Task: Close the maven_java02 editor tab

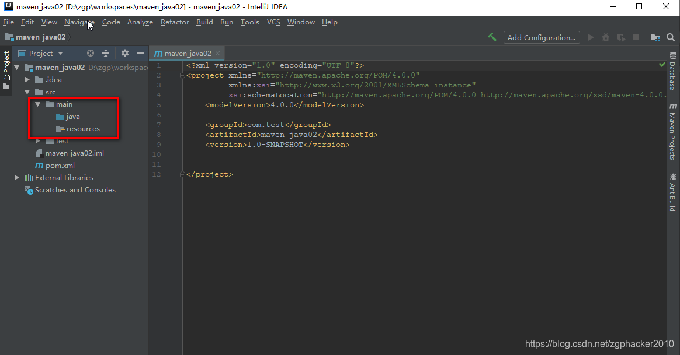Action: click(x=218, y=53)
